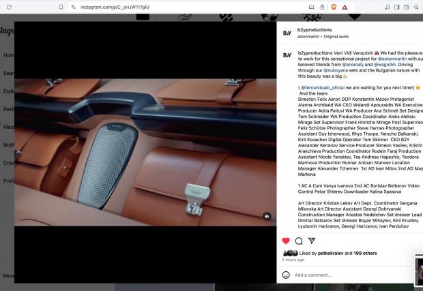The height and width of the screenshot is (291, 423).
Task: Open Messages in the Instagram sidebar
Action: (9, 127)
